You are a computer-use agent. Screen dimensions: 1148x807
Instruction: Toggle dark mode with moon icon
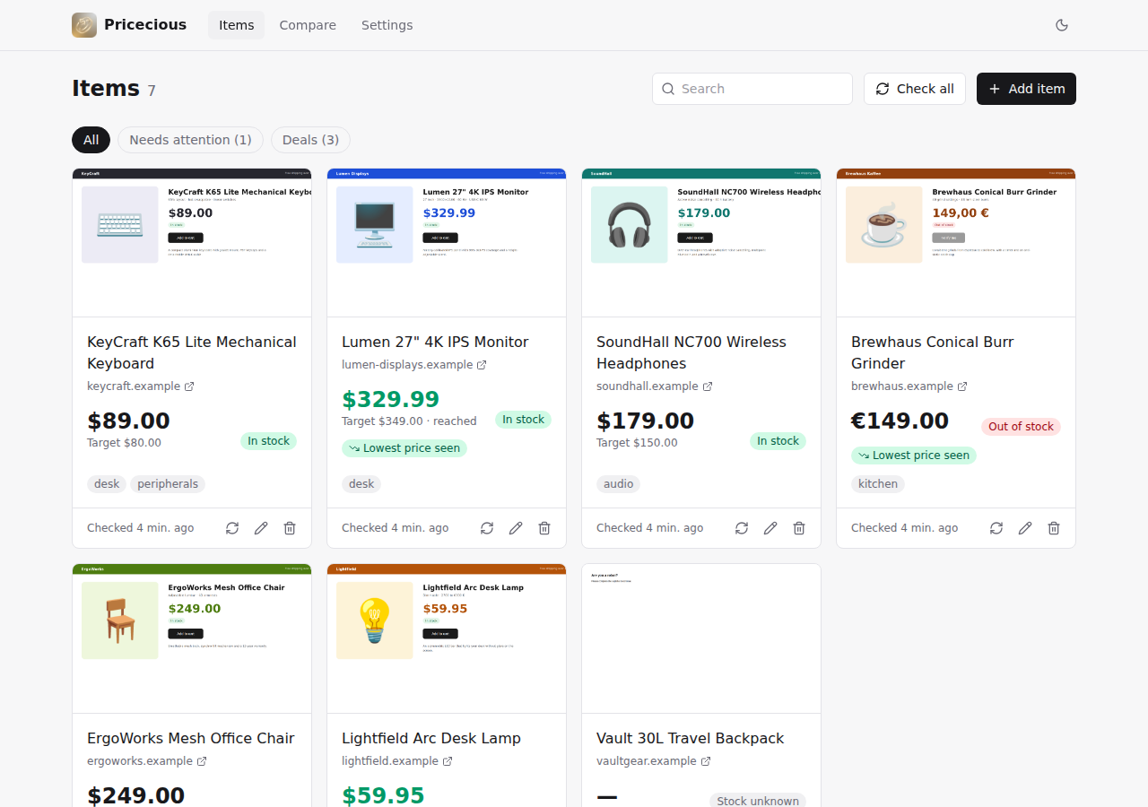coord(1062,25)
